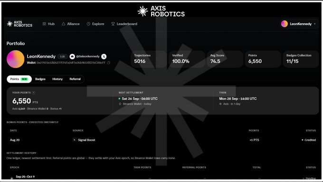
Task: Click the Sep 25–Oct 9 epoch row
Action: [x=163, y=177]
